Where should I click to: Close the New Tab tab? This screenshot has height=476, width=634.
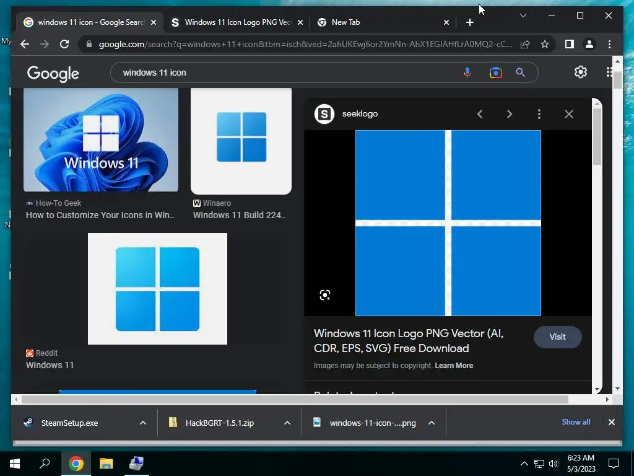(x=446, y=23)
